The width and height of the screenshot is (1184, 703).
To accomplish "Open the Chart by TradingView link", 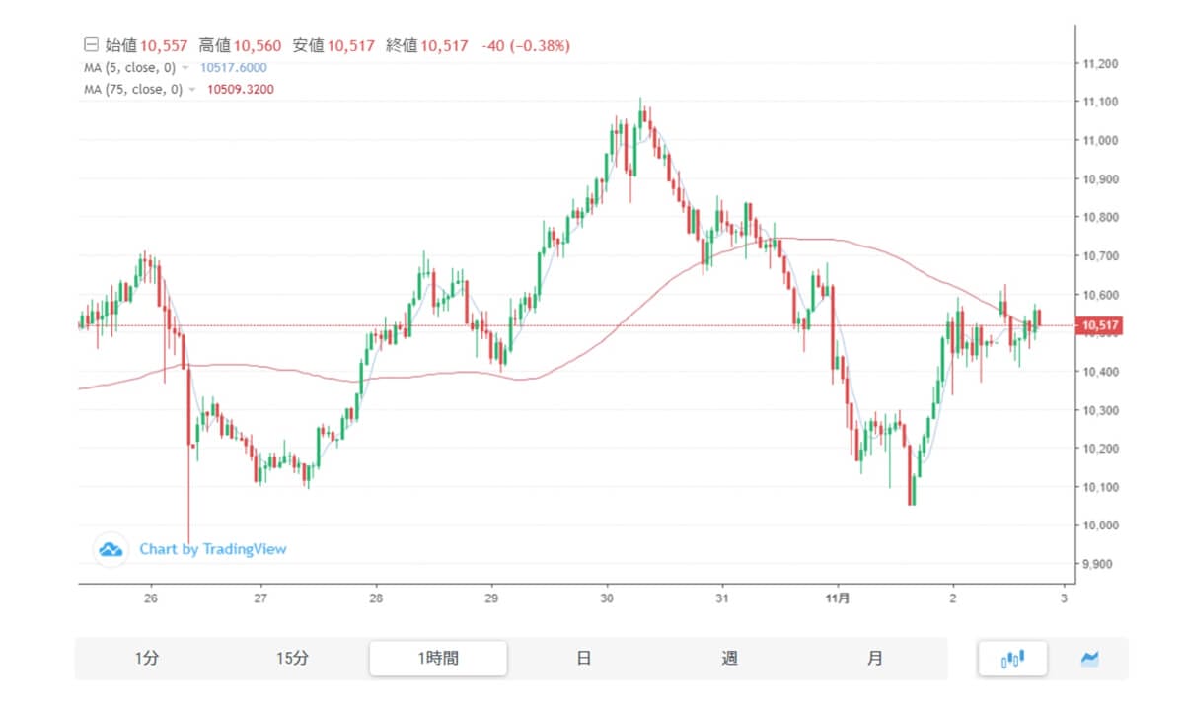I will point(212,549).
